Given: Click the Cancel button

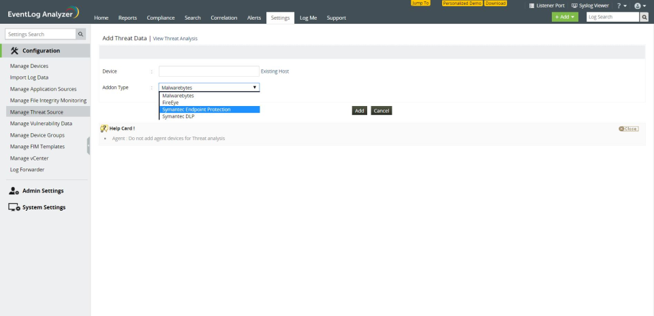Looking at the screenshot, I should [x=381, y=111].
